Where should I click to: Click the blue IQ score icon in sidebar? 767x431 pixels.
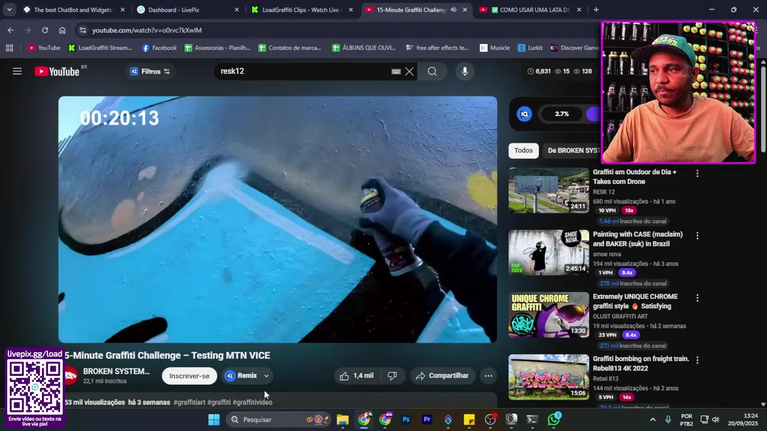tap(524, 114)
